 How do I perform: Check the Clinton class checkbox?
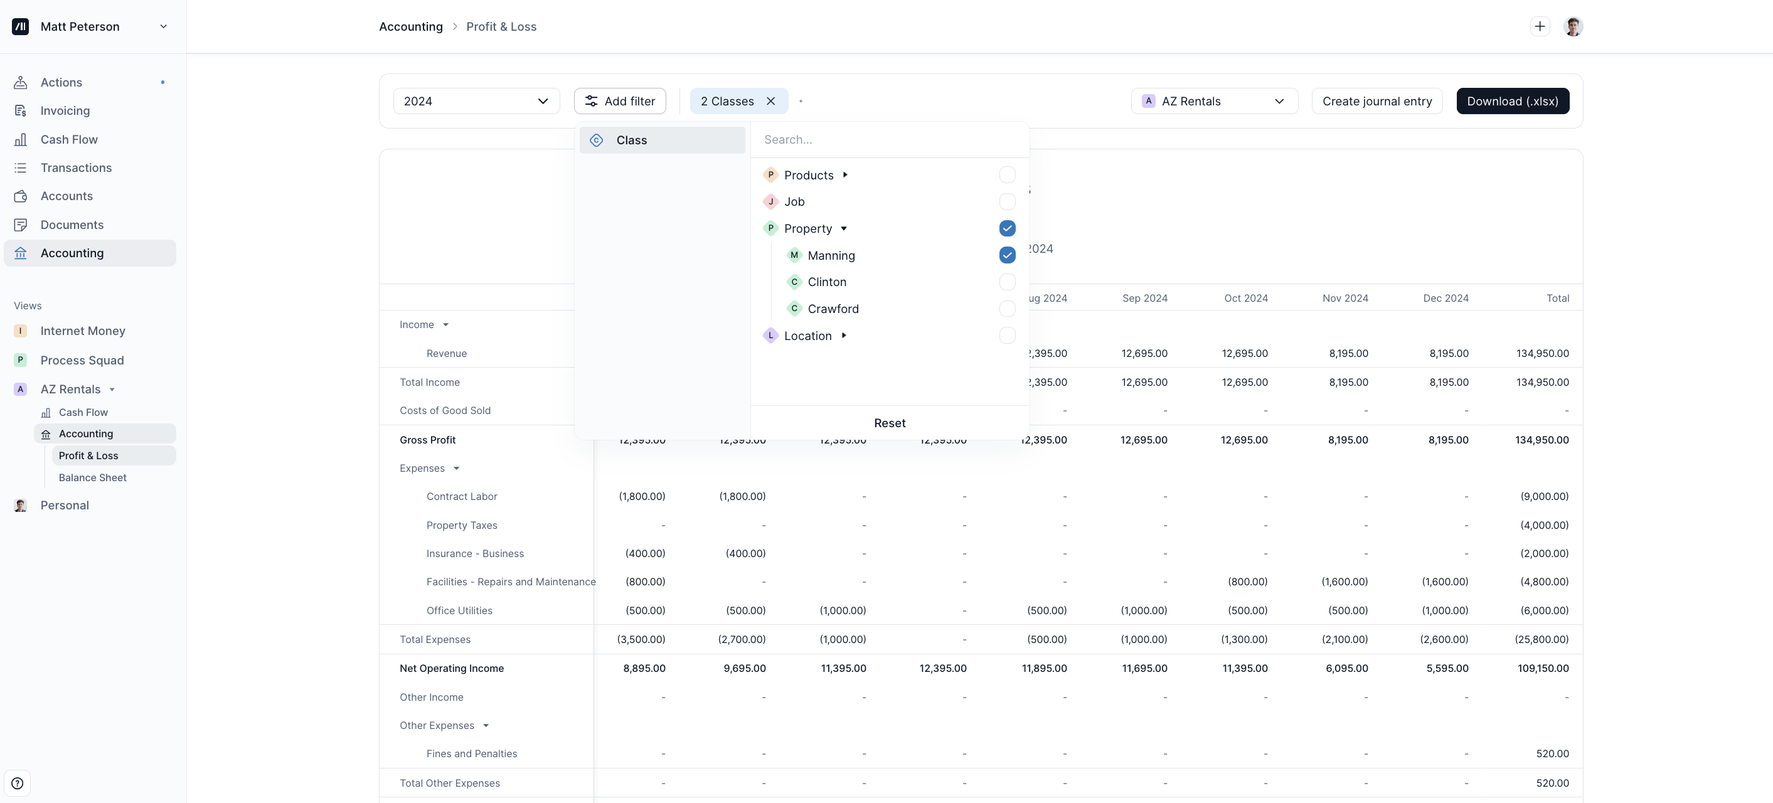click(x=1007, y=282)
